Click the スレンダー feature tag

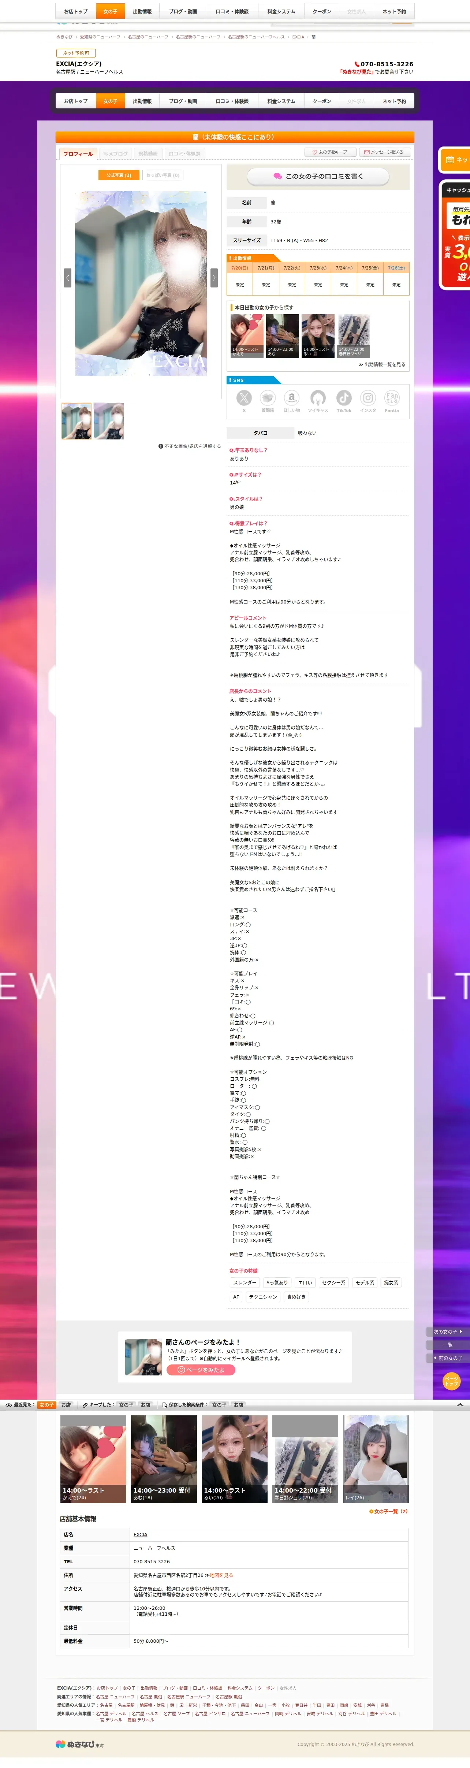tap(245, 1282)
